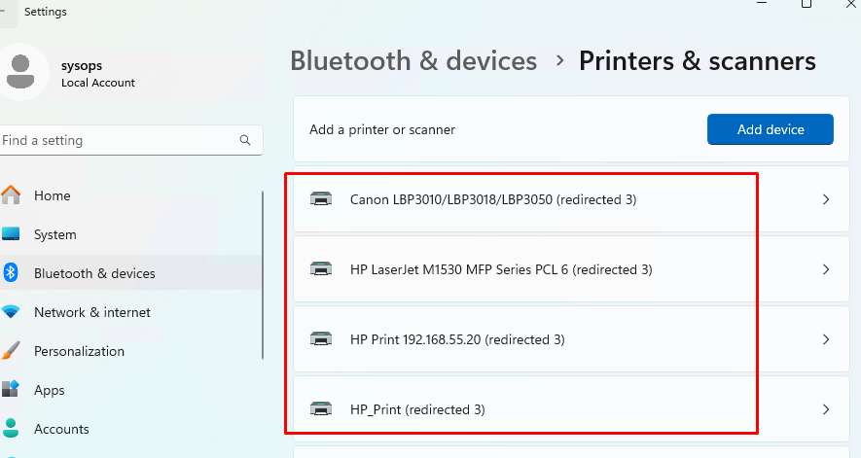Expand the HP_Print (redirected 3) chevron

coord(826,409)
